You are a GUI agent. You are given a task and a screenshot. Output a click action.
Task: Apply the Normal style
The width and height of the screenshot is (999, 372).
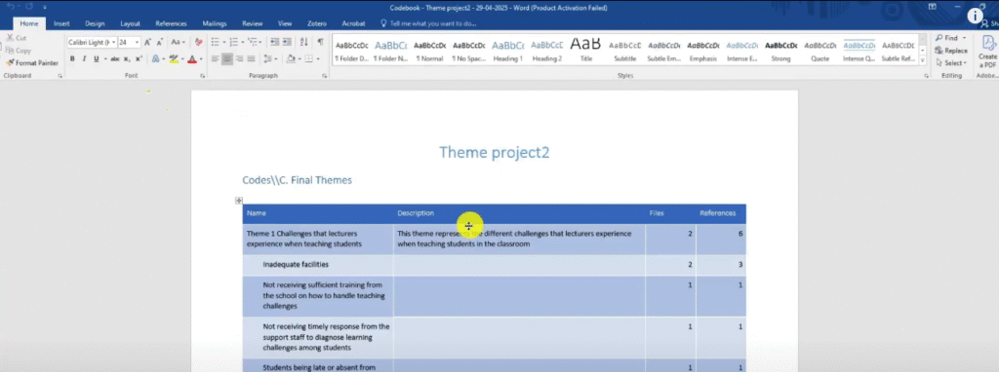pos(430,51)
